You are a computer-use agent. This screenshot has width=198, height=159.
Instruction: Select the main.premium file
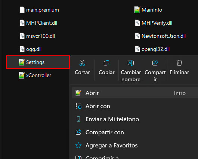coord(39,10)
